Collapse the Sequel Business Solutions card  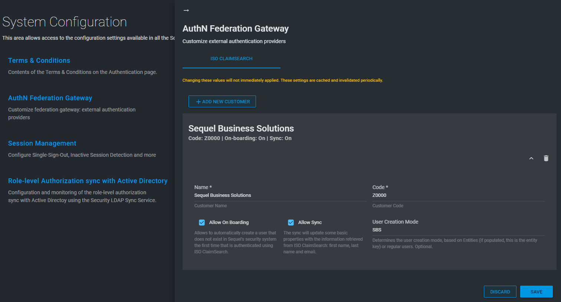(531, 158)
